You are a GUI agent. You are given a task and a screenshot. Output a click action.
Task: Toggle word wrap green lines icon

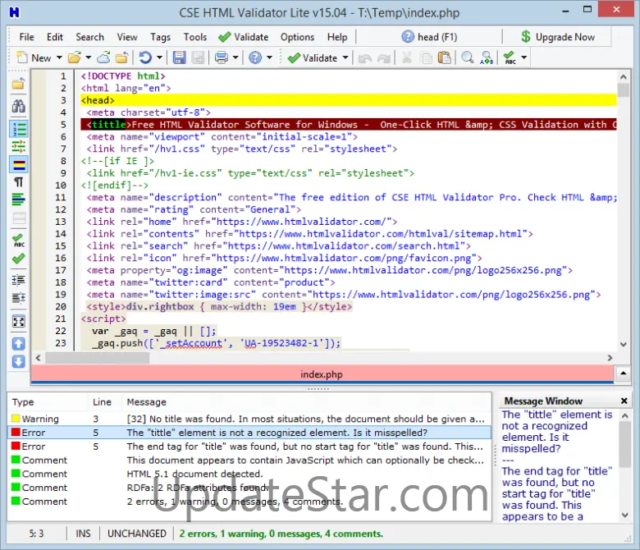18,199
